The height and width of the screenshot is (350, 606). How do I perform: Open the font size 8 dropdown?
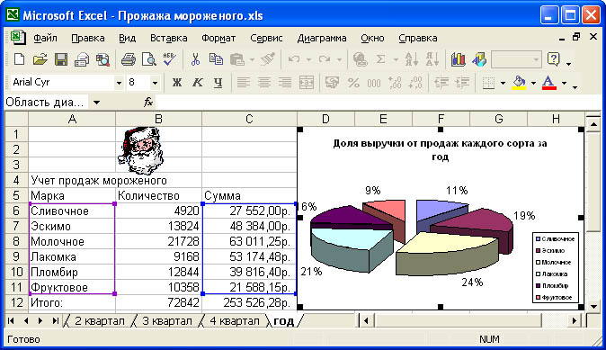[155, 83]
